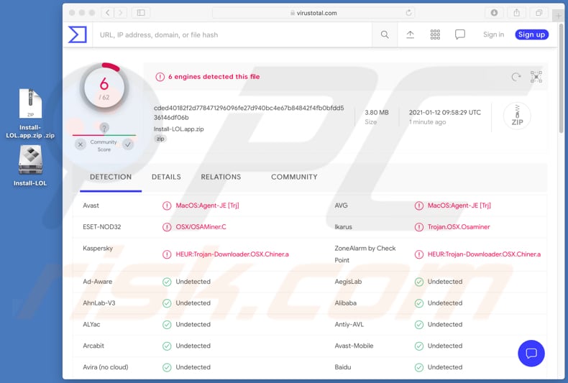Click the Antiy-AVL engine name
Image resolution: width=568 pixels, height=383 pixels.
(349, 324)
